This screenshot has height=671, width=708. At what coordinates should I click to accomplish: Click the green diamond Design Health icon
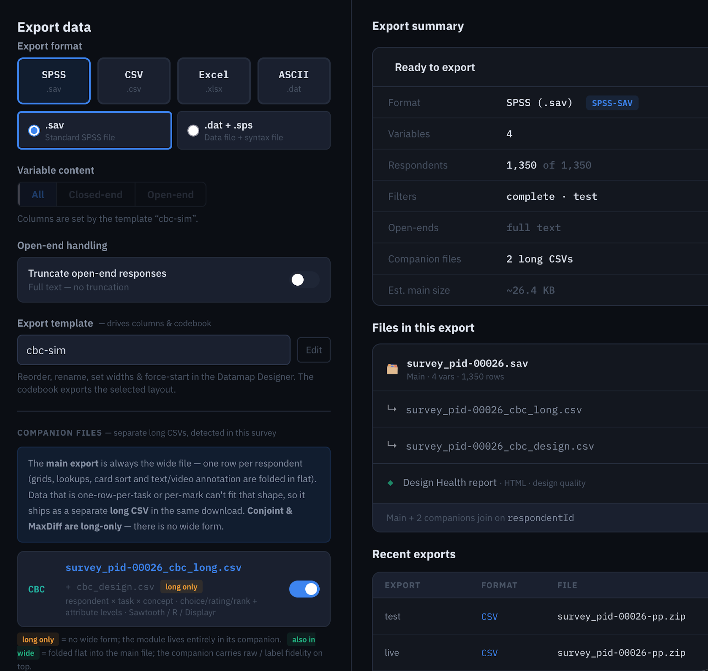[x=391, y=483]
